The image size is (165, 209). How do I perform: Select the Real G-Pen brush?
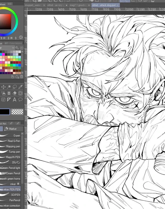[10, 141]
